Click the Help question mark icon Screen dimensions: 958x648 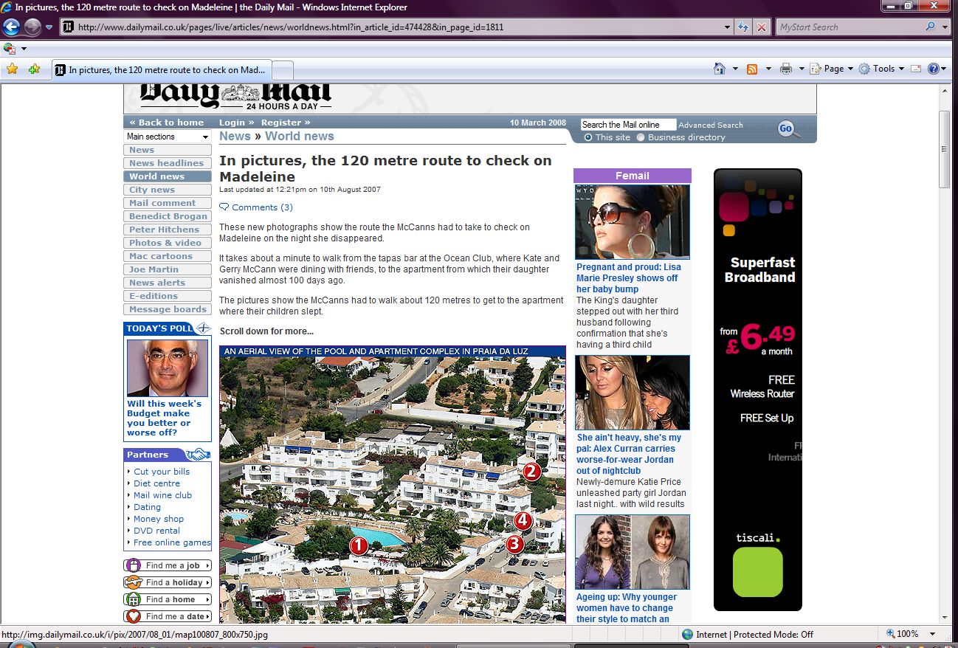(x=934, y=69)
